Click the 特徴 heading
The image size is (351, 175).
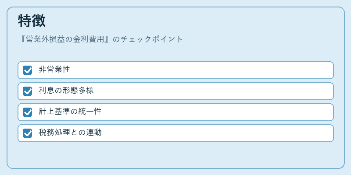click(x=32, y=21)
